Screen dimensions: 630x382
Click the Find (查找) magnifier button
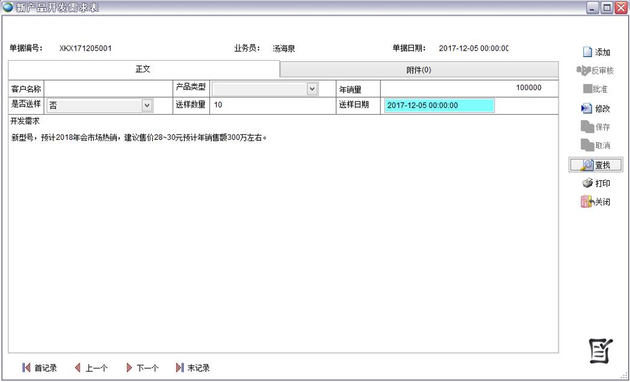(587, 165)
